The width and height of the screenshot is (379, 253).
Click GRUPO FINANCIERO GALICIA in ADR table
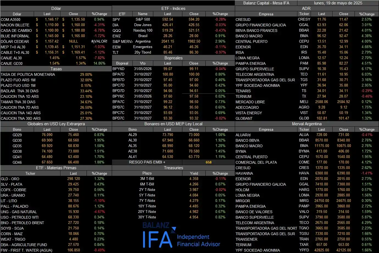coord(261,25)
